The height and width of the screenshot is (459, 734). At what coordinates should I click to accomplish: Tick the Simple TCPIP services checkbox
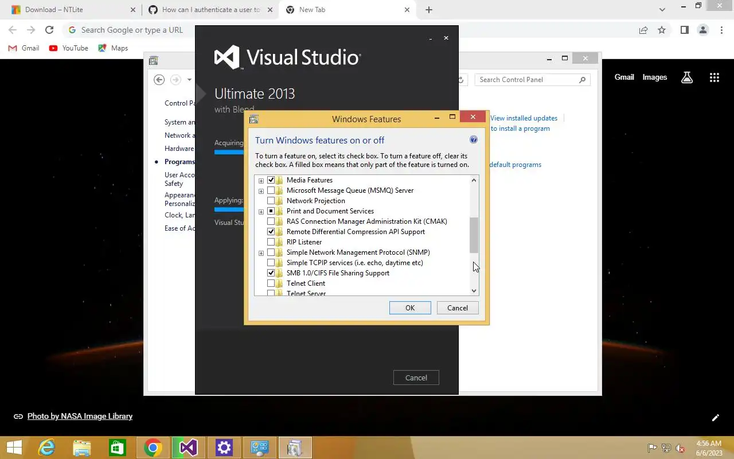271,263
